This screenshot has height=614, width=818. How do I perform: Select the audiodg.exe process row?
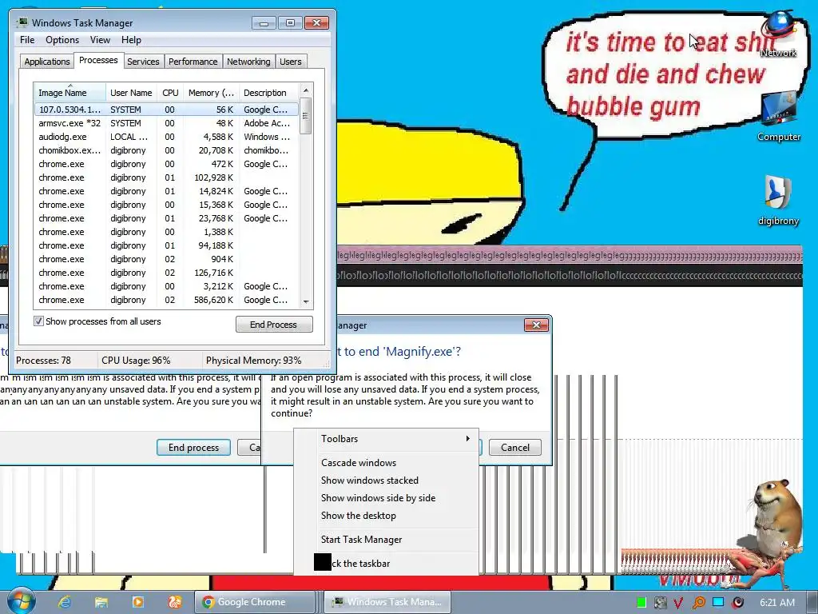pos(166,137)
